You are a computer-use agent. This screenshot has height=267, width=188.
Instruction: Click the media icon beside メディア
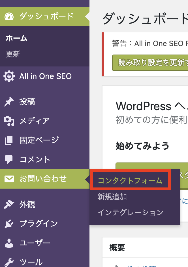click(x=9, y=121)
